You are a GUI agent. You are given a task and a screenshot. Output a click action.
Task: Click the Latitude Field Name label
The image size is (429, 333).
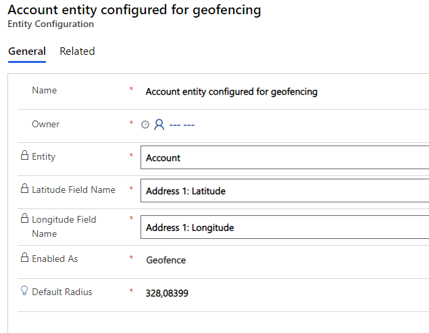pos(74,190)
